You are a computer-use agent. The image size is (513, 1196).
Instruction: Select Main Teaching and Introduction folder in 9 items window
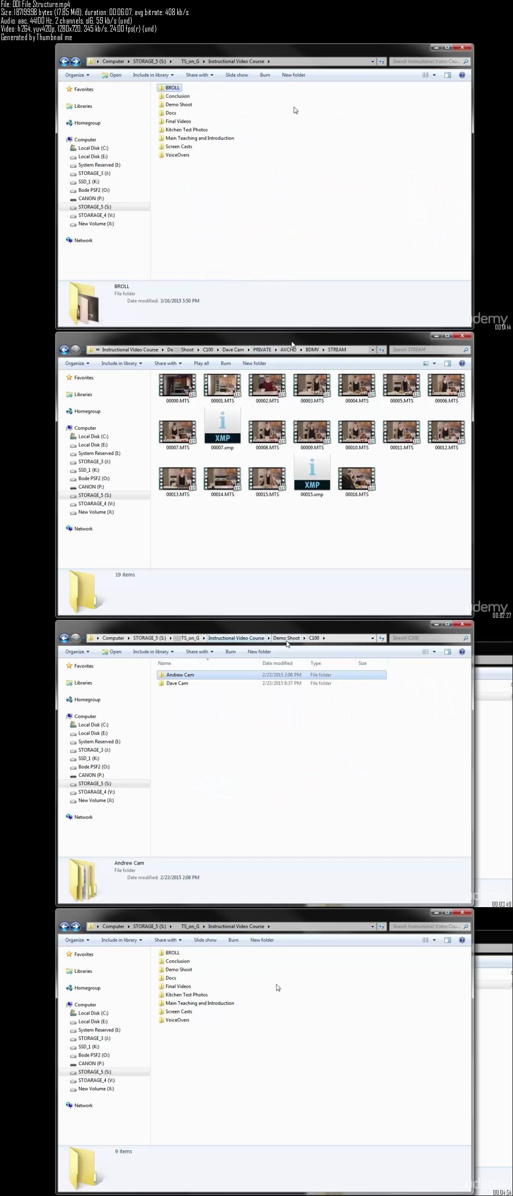(196, 1003)
